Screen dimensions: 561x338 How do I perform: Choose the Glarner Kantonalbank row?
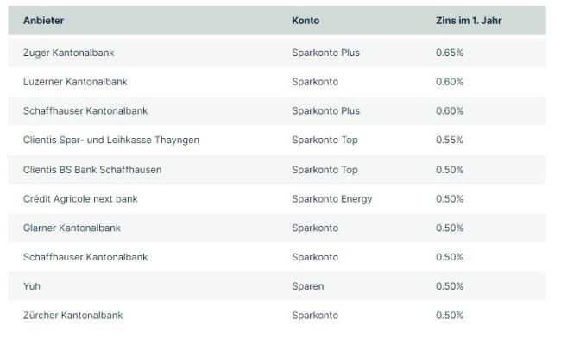pyautogui.click(x=277, y=228)
